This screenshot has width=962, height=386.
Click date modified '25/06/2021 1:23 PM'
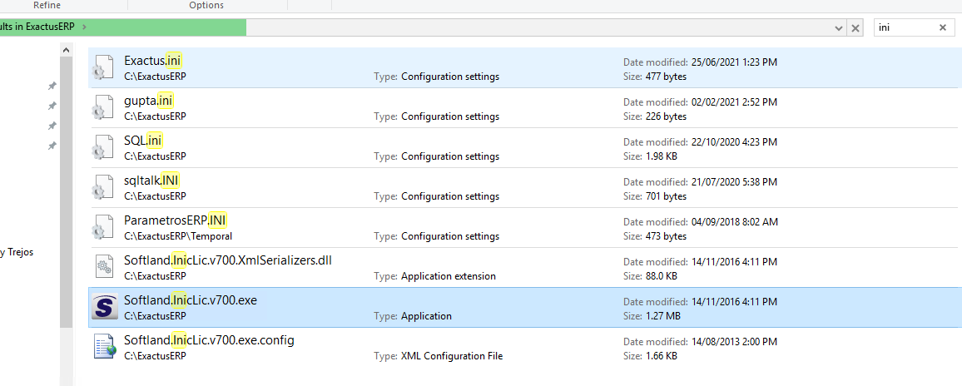tap(734, 62)
